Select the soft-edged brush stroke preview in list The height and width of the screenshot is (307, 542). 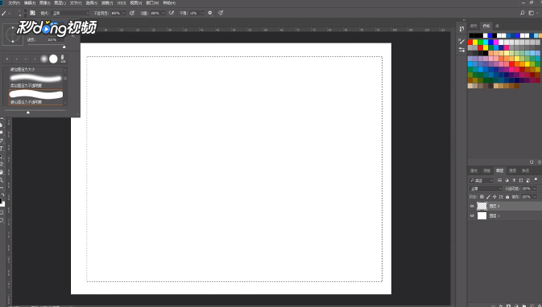[x=35, y=78]
